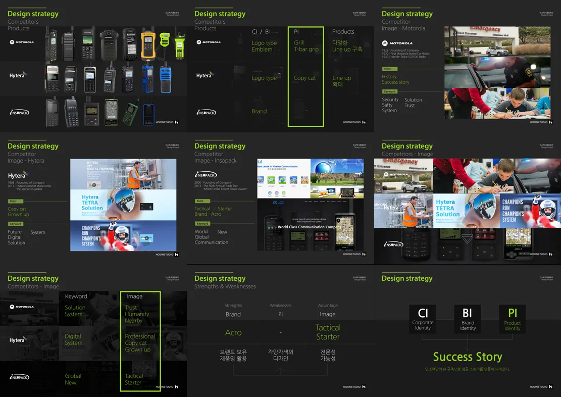Image resolution: width=561 pixels, height=397 pixels.
Task: Click the Copy cat entry in PI column
Action: coord(304,78)
